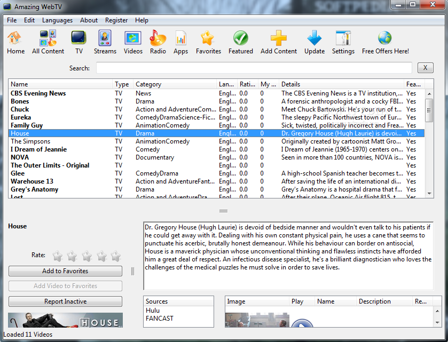Select the Glee row
448x342 pixels.
(x=216, y=173)
